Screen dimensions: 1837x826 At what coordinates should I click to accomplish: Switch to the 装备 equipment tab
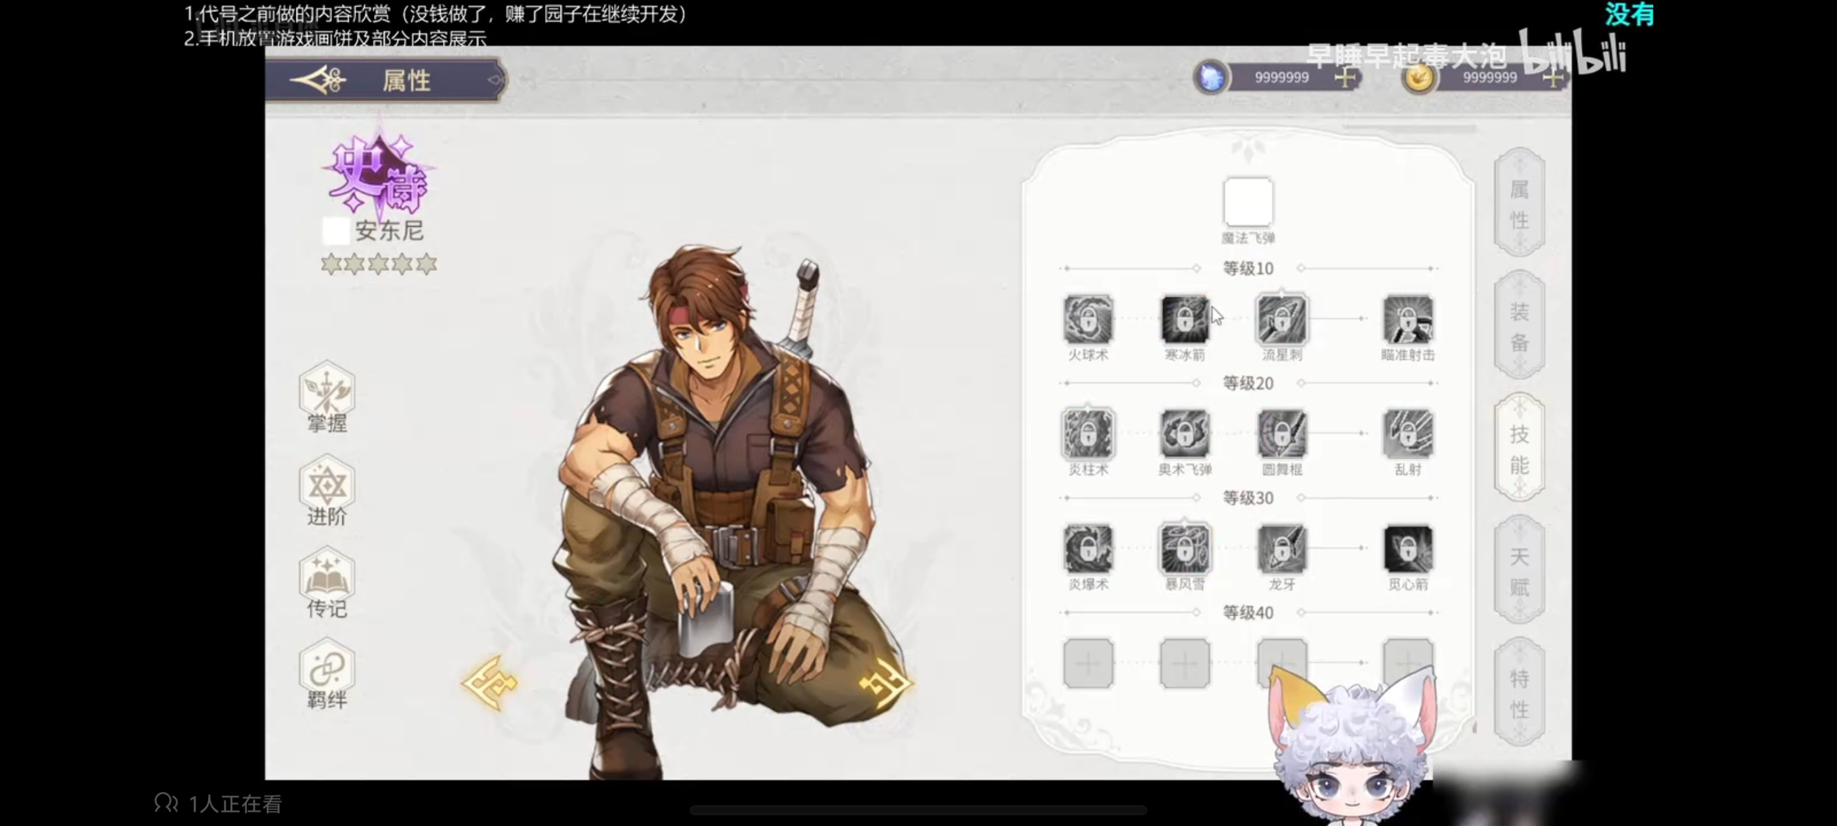1519,326
